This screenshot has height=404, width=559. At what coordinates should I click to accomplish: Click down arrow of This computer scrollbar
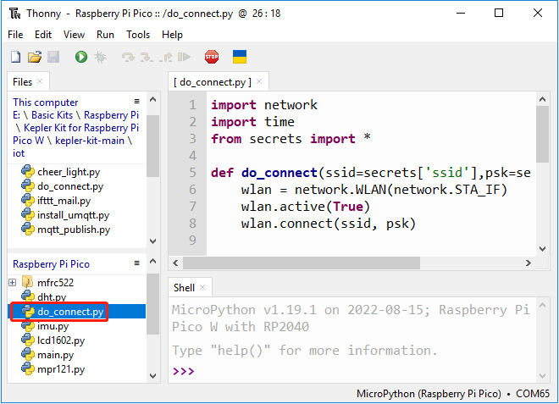(153, 241)
